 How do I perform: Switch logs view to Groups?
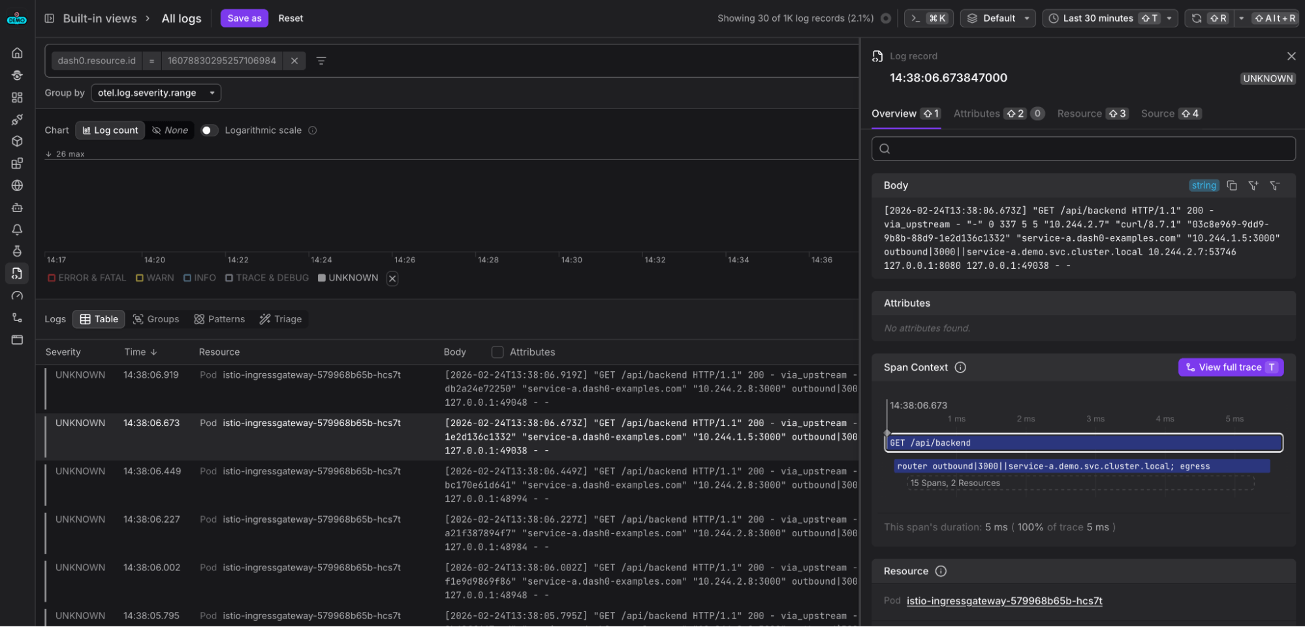156,319
